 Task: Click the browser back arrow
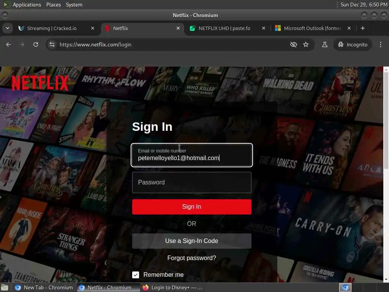pos(8,44)
